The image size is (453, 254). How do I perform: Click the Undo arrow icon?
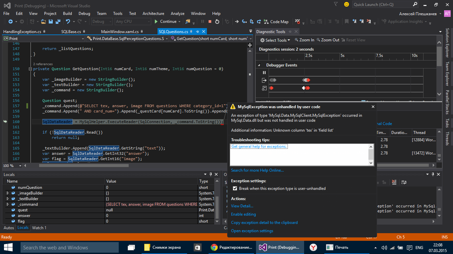click(68, 21)
